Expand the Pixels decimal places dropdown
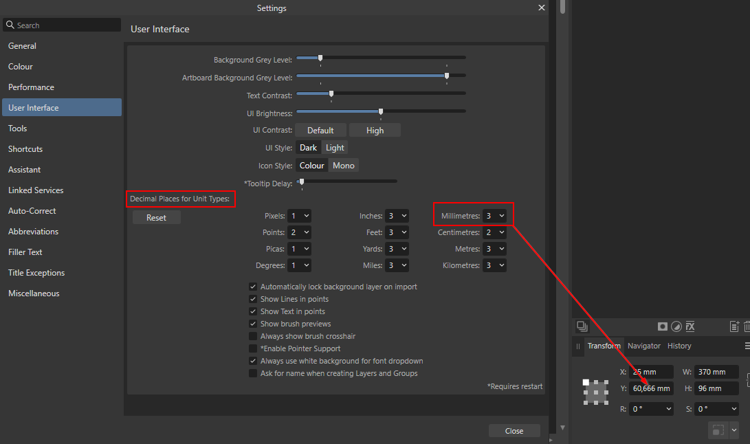The width and height of the screenshot is (750, 444). tap(299, 216)
